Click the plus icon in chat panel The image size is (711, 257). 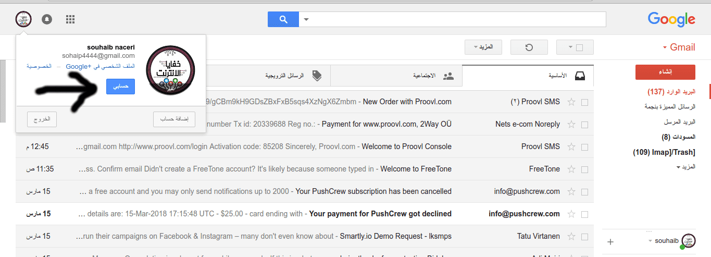(x=611, y=242)
